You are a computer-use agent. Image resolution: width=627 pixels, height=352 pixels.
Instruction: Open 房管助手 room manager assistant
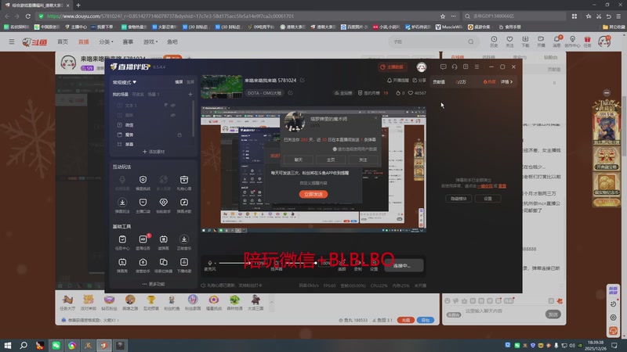pyautogui.click(x=143, y=265)
